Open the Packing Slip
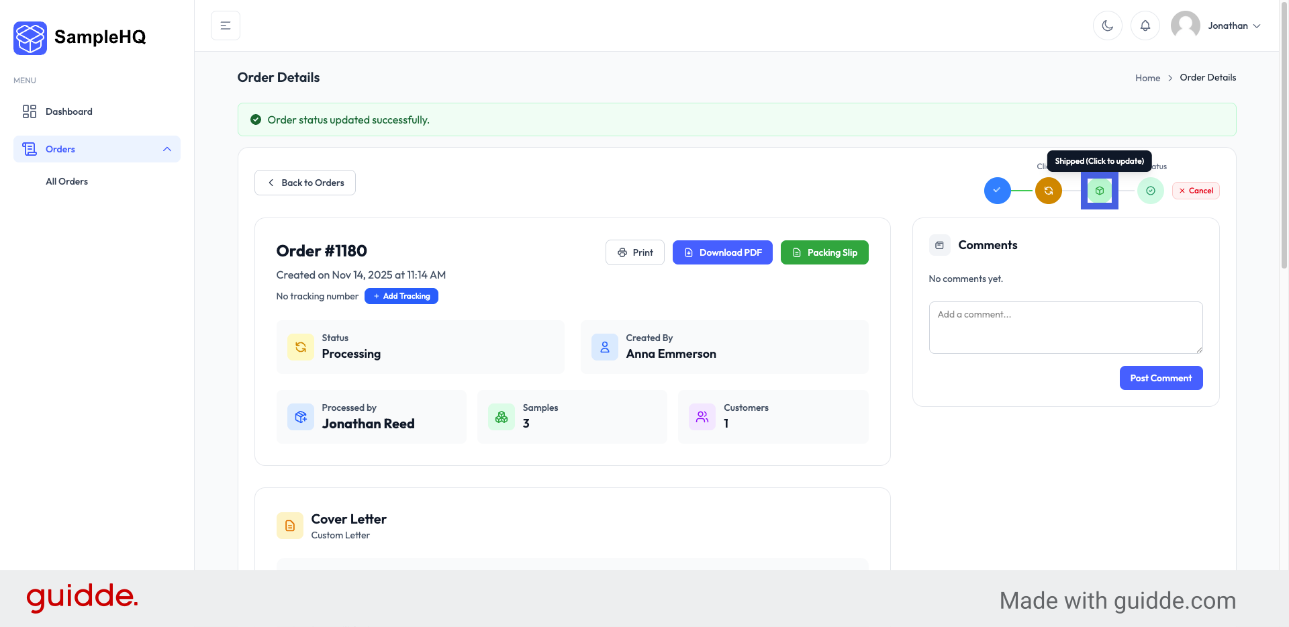1289x627 pixels. [x=824, y=252]
